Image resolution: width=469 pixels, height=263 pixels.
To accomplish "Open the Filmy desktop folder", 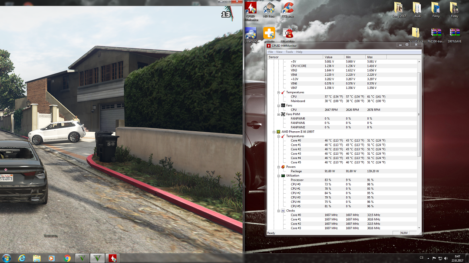I will [x=436, y=10].
